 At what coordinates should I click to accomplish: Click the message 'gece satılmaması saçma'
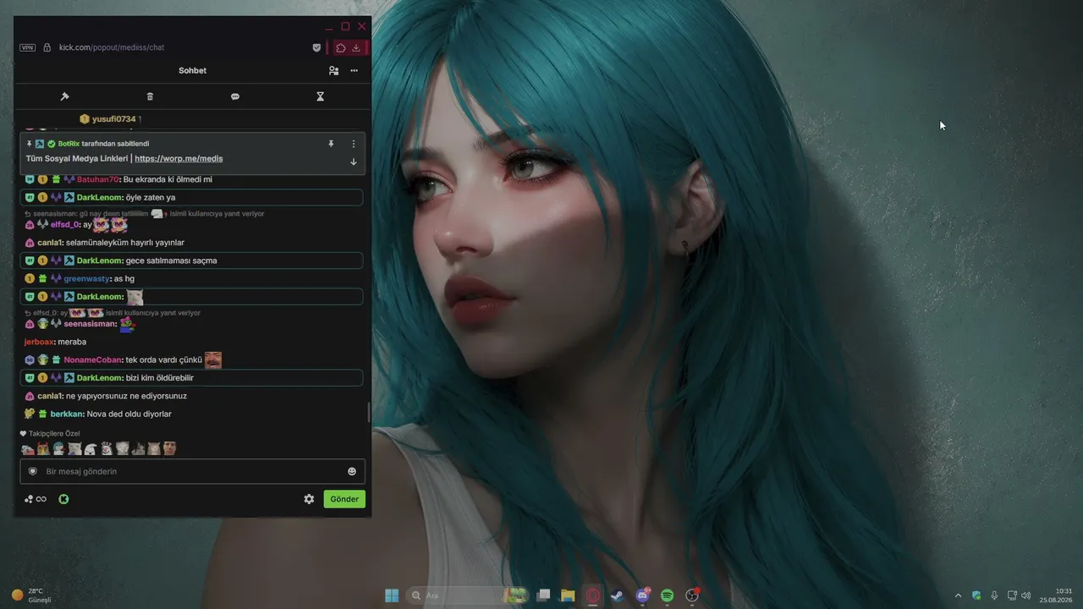[x=172, y=261]
